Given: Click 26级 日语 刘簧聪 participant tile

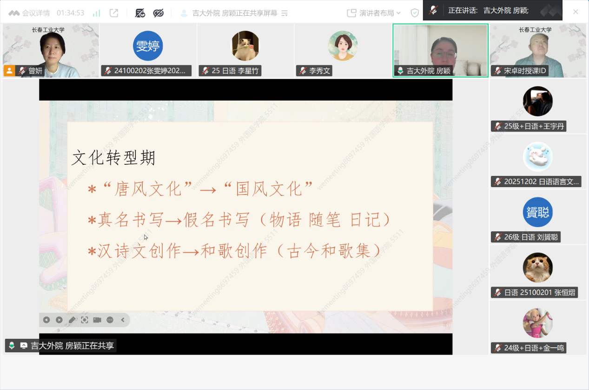Looking at the screenshot, I should pyautogui.click(x=538, y=216).
